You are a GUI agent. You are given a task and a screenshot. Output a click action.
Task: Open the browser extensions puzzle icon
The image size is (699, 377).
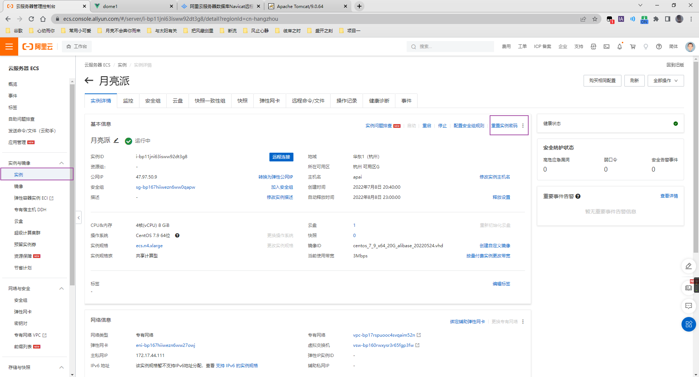[x=656, y=19]
